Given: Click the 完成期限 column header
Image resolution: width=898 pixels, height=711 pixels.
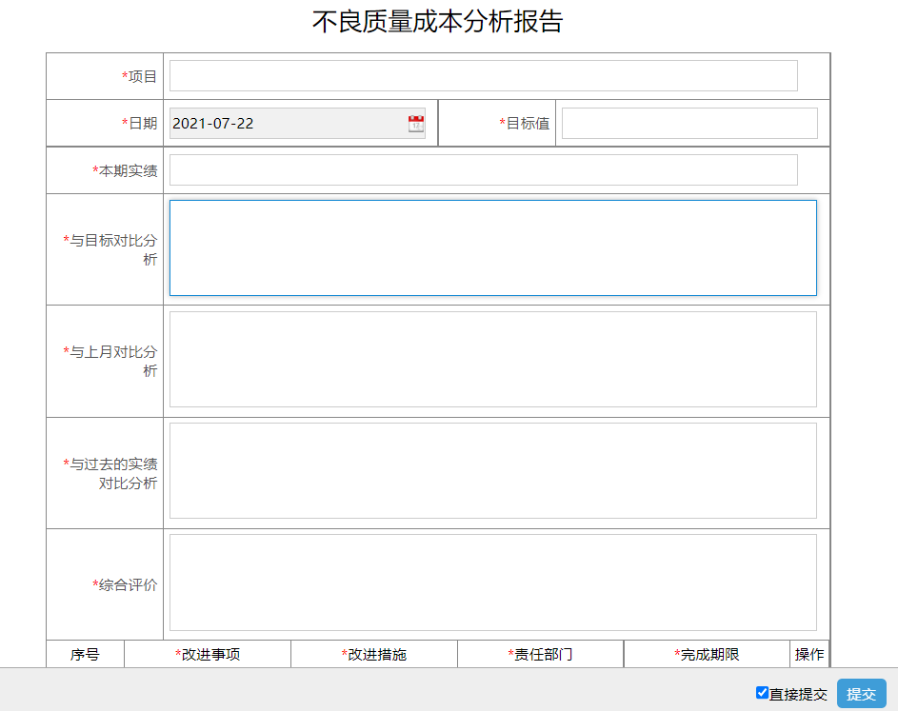Looking at the screenshot, I should (x=707, y=654).
